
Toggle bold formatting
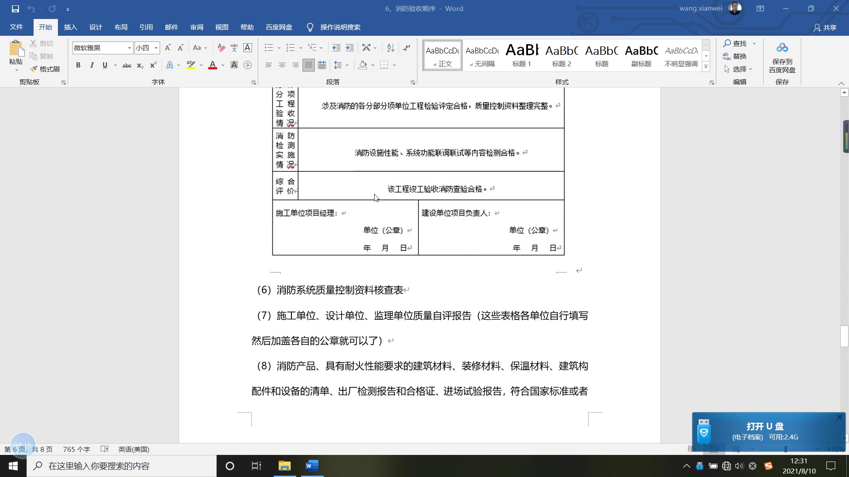[78, 65]
